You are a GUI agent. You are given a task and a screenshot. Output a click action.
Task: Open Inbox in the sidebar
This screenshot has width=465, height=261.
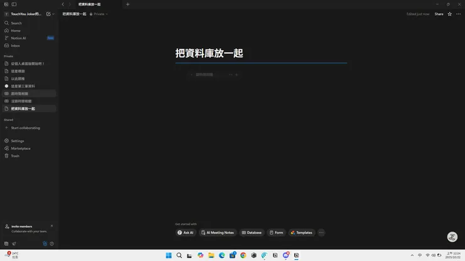tap(29, 46)
